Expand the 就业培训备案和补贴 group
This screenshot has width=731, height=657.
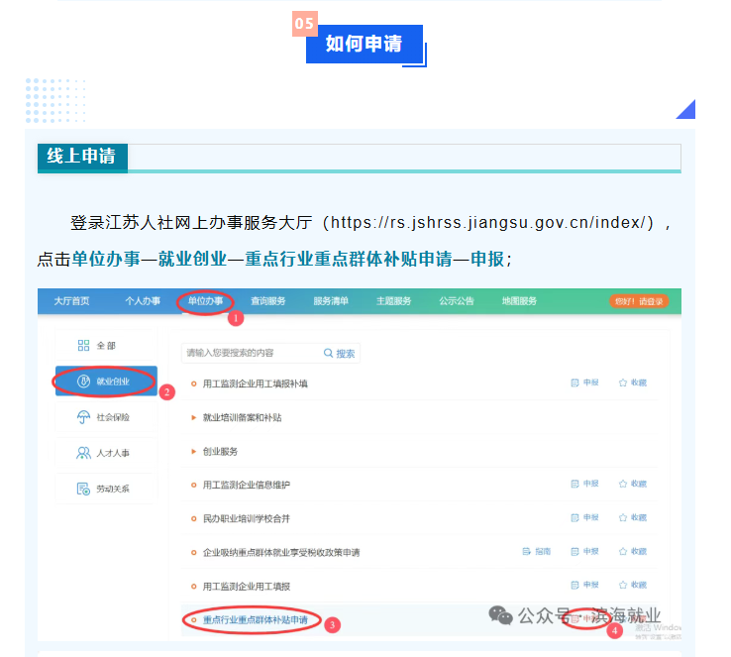(194, 418)
